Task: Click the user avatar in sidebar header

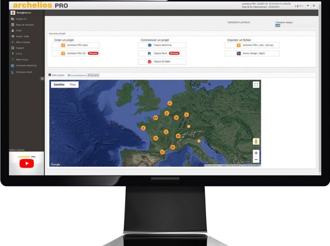Action: click(13, 12)
